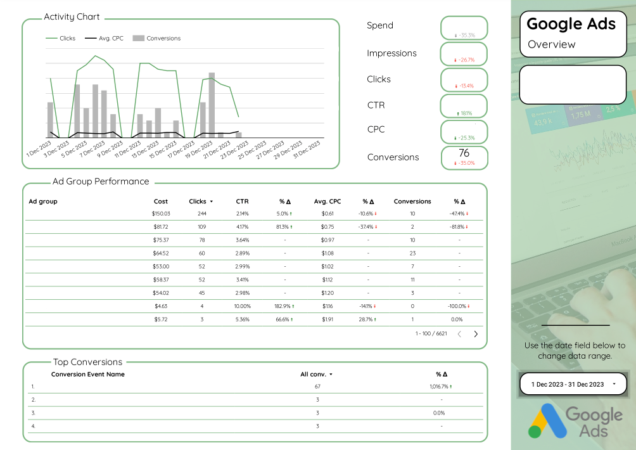
Task: Click the Ad group column header
Action: click(x=43, y=202)
